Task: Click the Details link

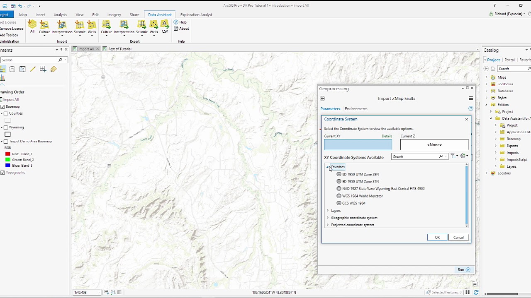Action: [387, 136]
